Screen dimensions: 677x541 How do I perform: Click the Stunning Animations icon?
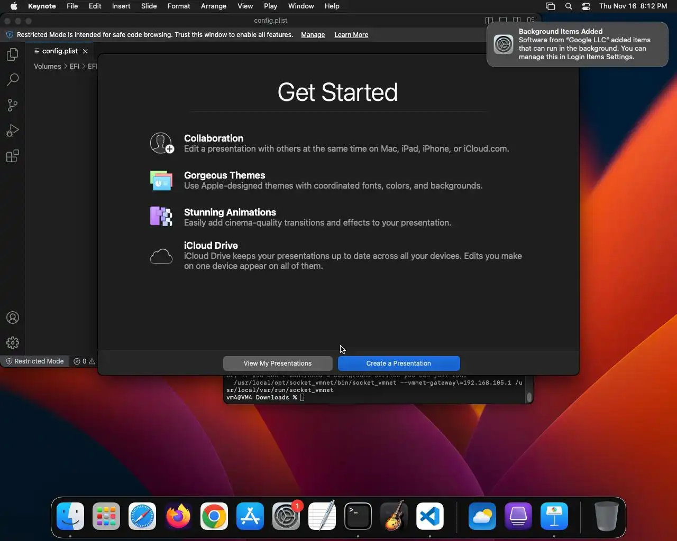pyautogui.click(x=161, y=216)
